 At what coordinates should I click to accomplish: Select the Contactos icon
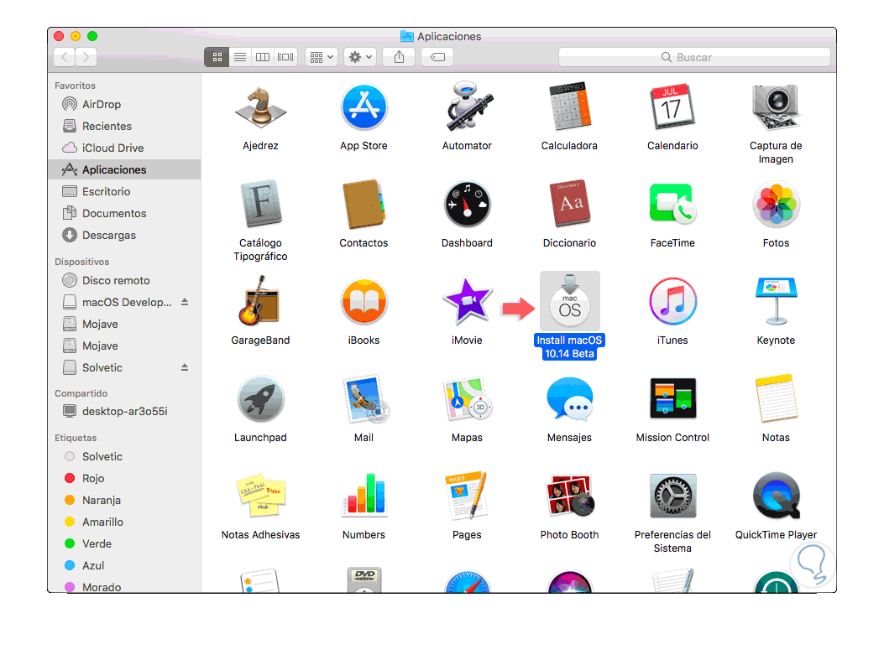(364, 204)
